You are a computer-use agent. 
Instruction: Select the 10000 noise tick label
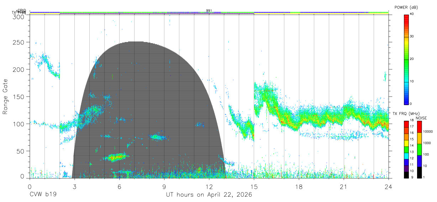(428, 131)
